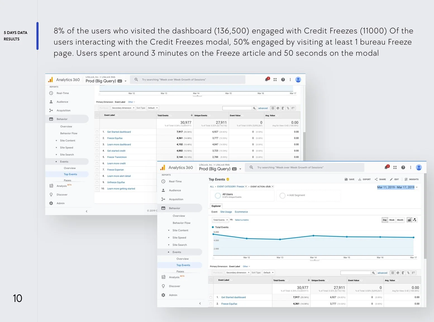The image size is (434, 322).
Task: Edit the Top Events report
Action: click(394, 179)
